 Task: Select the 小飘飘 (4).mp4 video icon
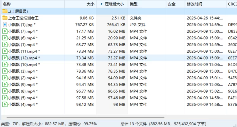(x=5, y=104)
